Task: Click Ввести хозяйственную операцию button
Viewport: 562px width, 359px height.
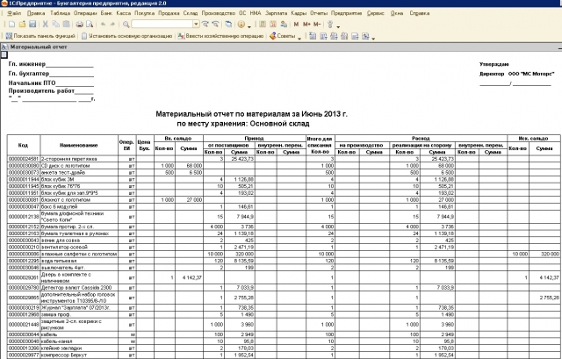Action: pos(220,36)
